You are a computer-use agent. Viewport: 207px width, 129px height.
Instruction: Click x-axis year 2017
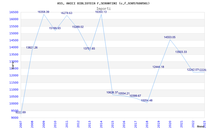(136, 124)
